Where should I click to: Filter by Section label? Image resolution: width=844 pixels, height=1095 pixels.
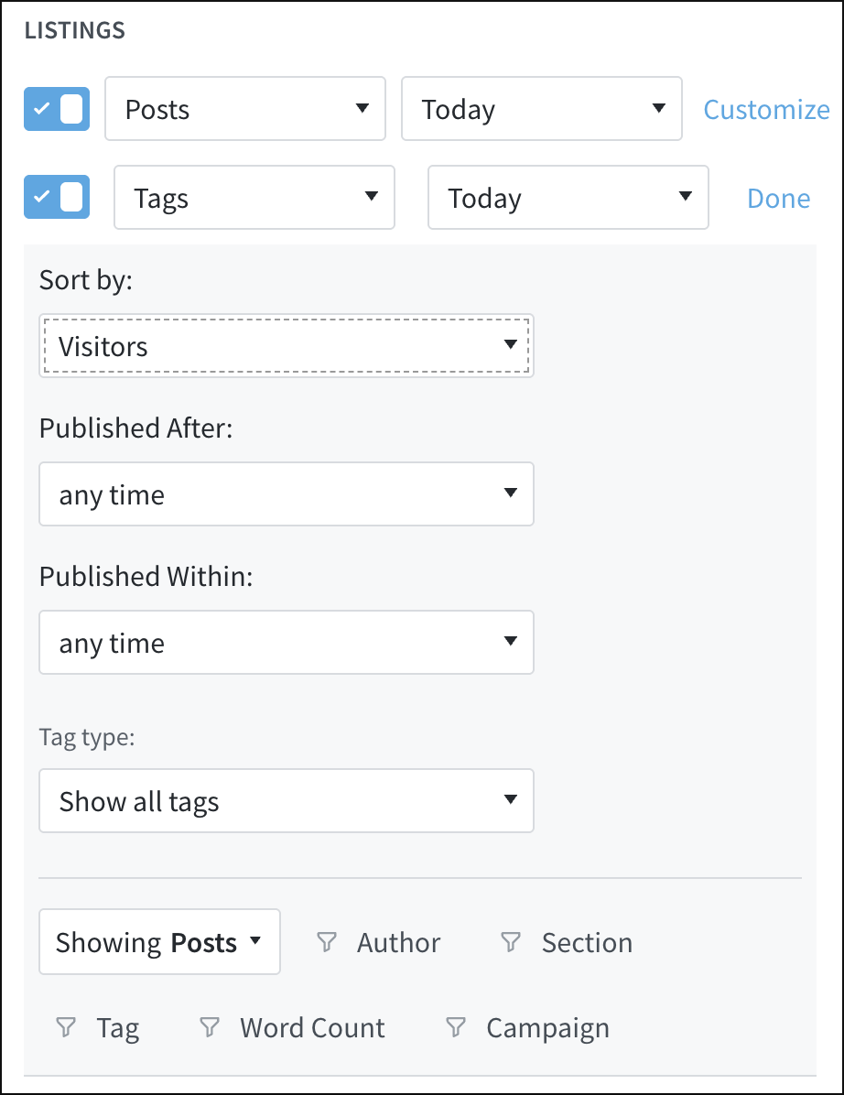click(587, 943)
